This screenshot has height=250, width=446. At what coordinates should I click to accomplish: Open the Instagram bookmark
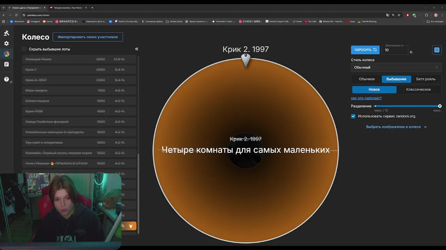click(33, 22)
